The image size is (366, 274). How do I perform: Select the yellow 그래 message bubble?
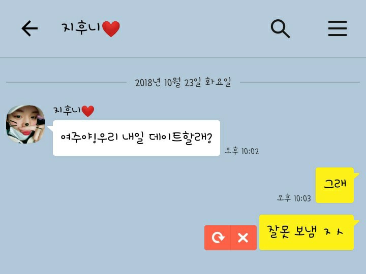click(334, 185)
